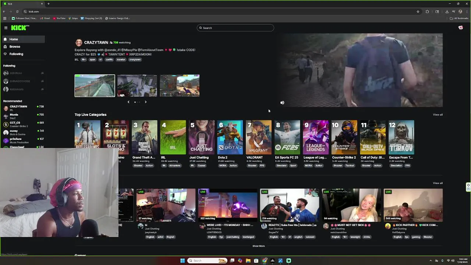471x265 pixels.
Task: Select first featured stream thumbnail
Action: click(x=95, y=86)
